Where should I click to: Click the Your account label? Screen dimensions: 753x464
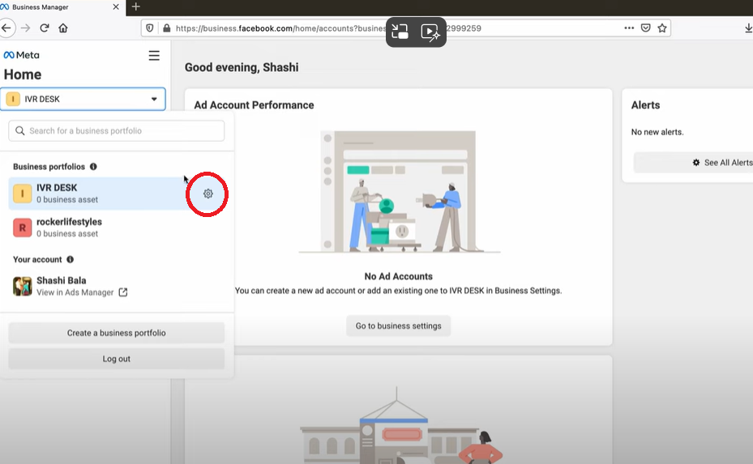(x=37, y=260)
